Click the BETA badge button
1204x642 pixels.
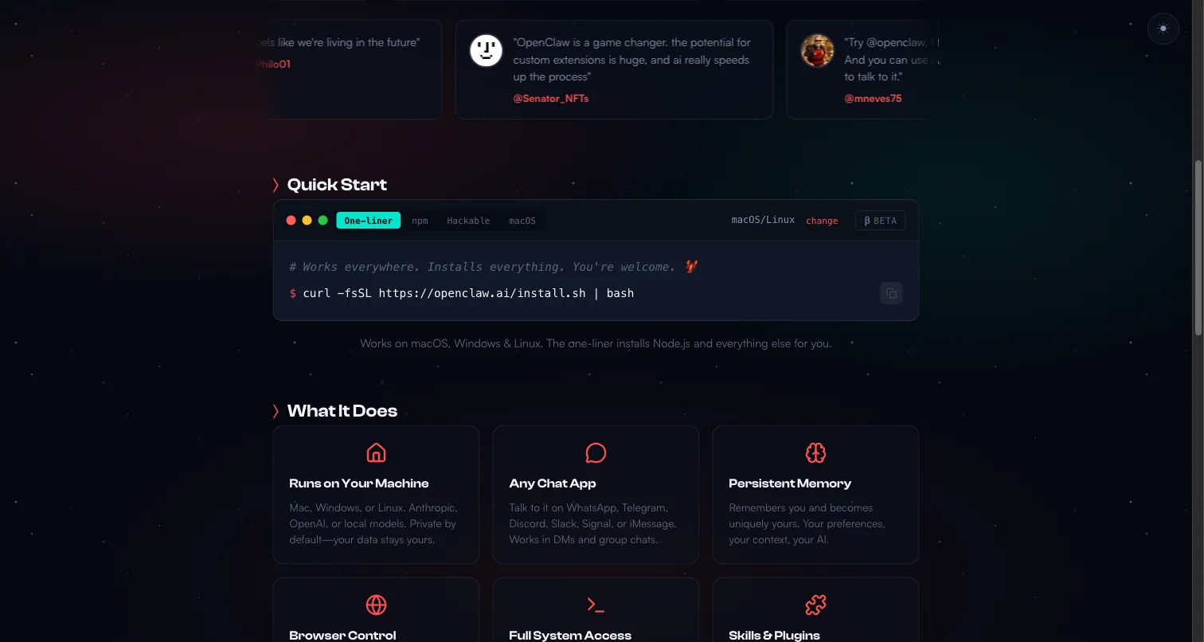(x=880, y=220)
